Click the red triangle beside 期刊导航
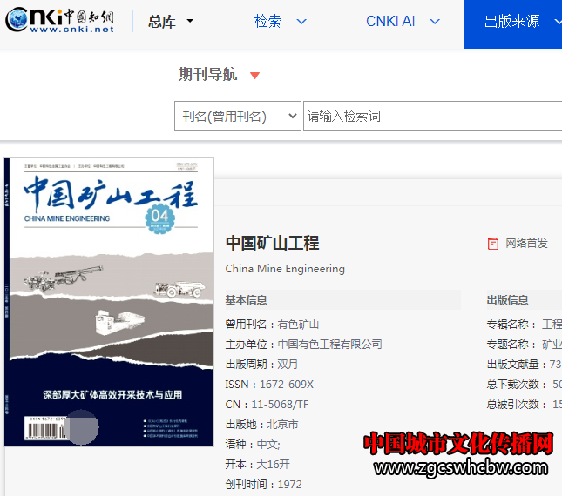 254,76
